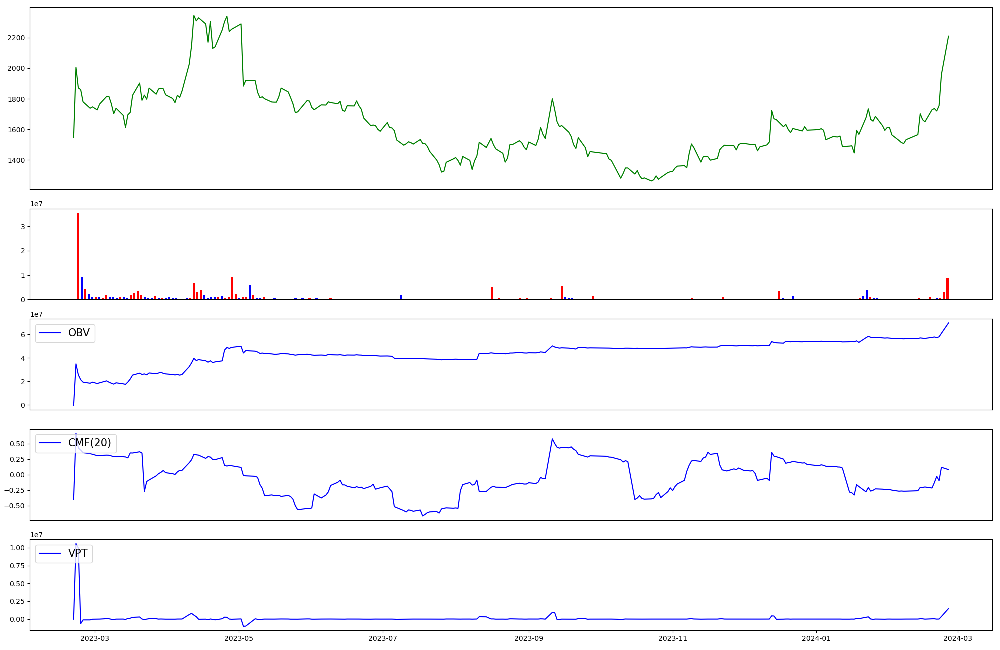Click the OBV legend blue line sample
The image size is (1000, 650).
(50, 333)
